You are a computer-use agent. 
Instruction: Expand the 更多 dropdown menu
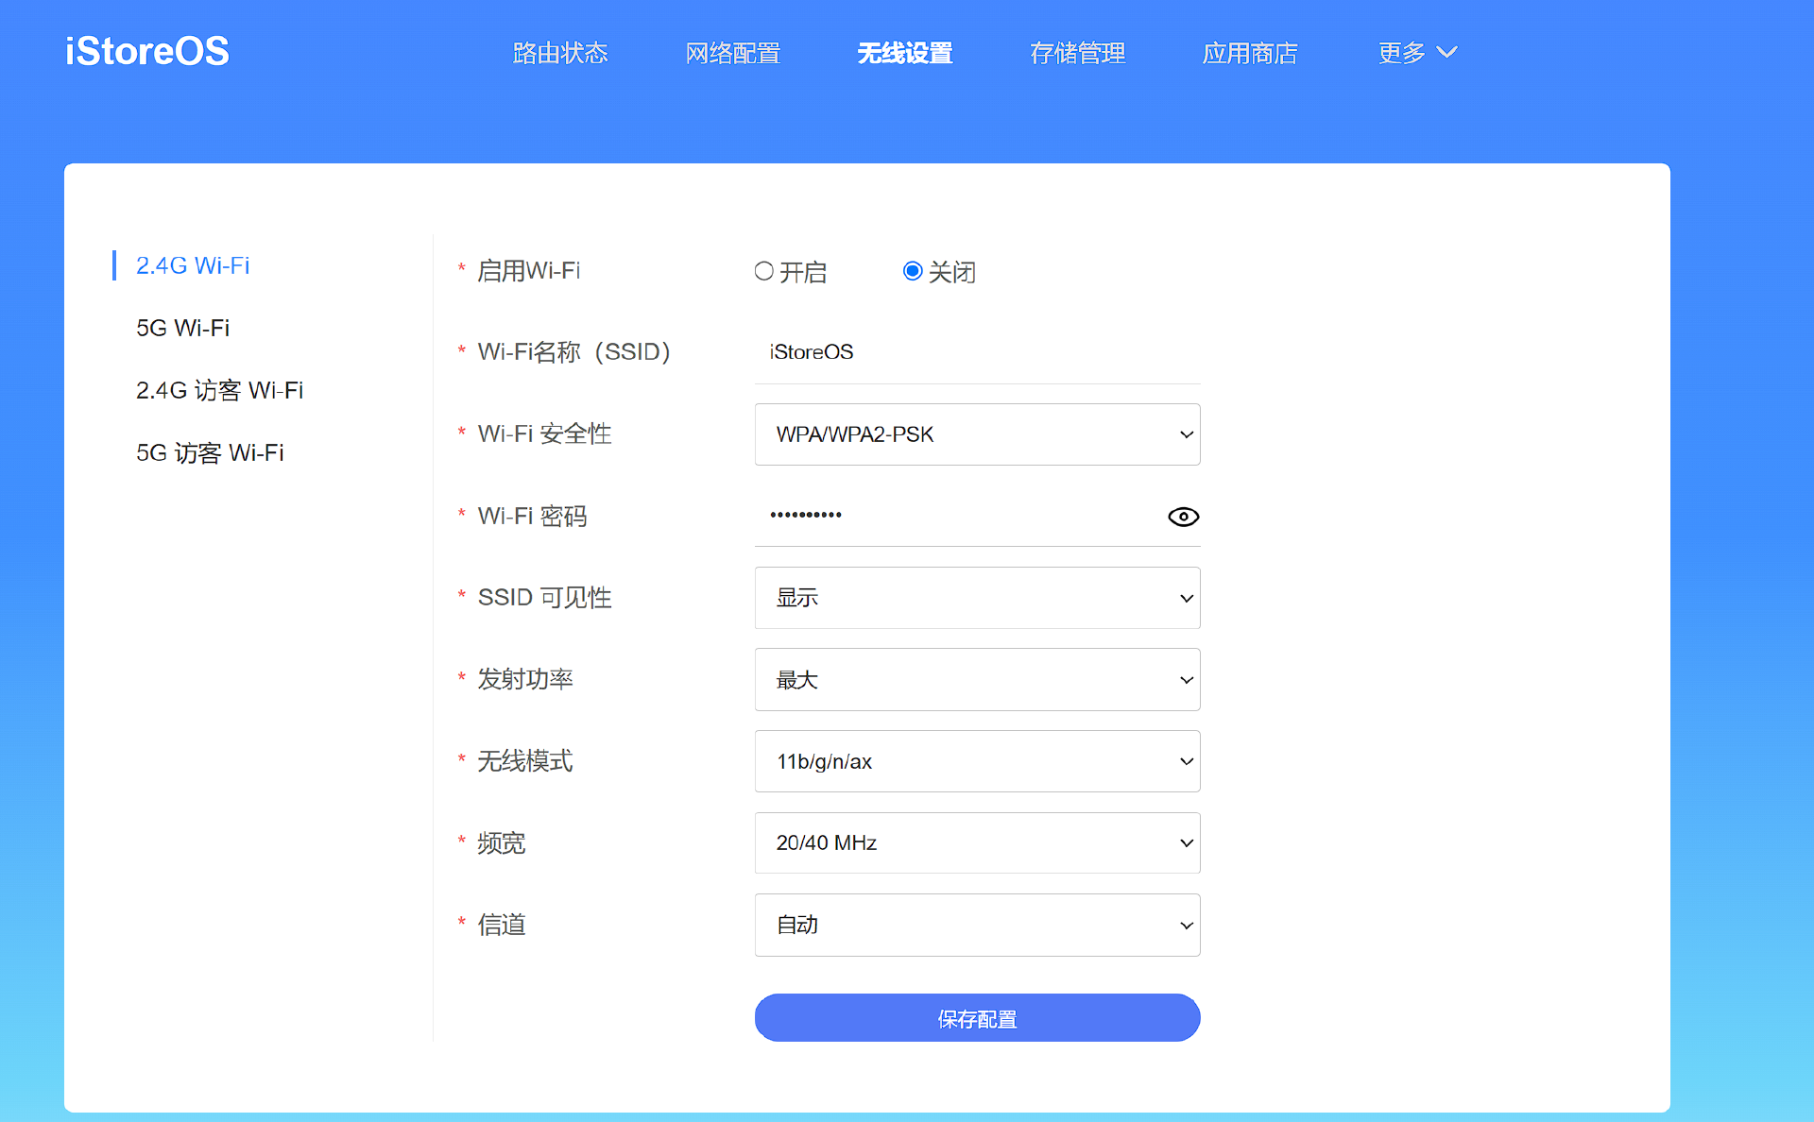click(1415, 53)
